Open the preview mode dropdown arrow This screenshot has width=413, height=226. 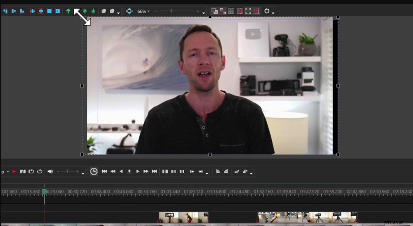(8, 171)
